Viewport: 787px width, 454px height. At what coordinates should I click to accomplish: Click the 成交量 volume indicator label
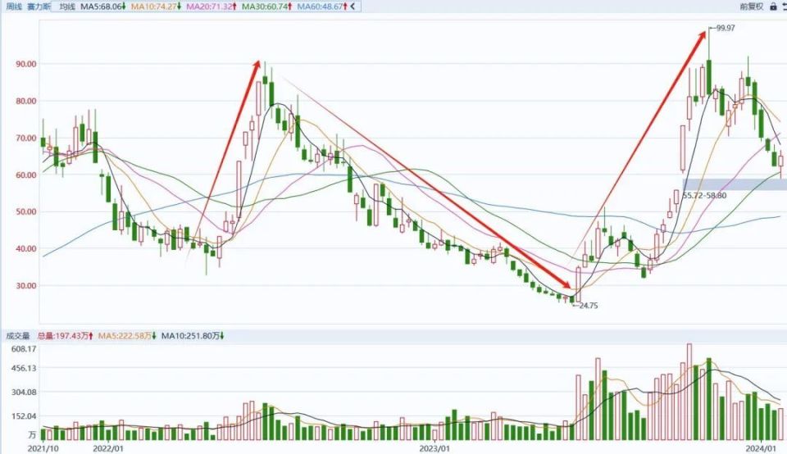coord(17,336)
